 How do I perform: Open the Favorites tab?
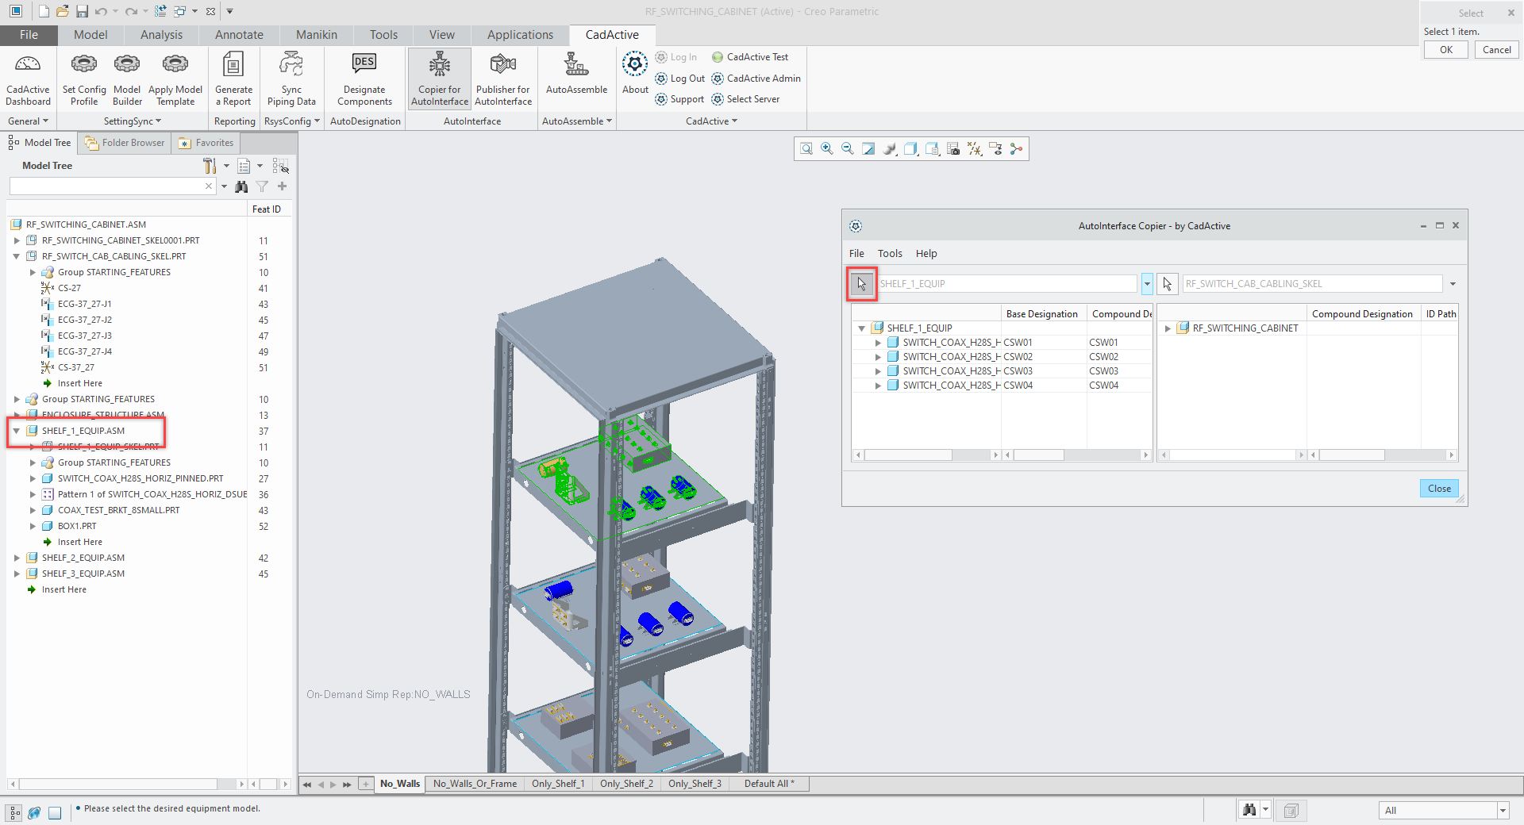tap(206, 143)
